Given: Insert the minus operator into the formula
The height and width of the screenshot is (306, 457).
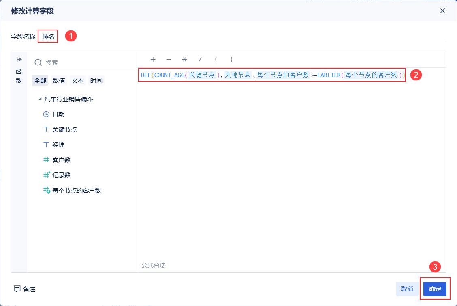Looking at the screenshot, I should [169, 59].
